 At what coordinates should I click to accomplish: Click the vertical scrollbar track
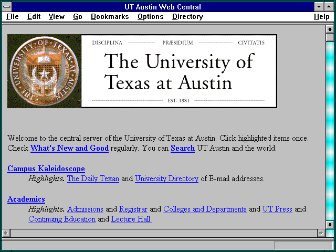(x=330, y=131)
